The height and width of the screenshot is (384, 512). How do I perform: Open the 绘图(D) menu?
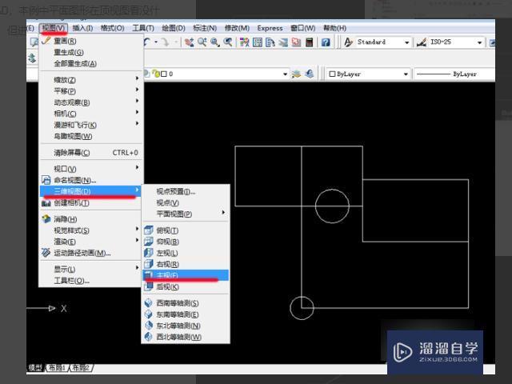coord(174,28)
